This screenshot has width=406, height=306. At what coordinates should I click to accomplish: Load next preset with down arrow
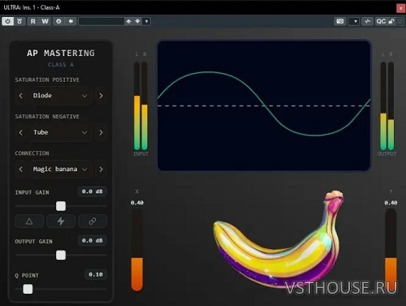137,21
